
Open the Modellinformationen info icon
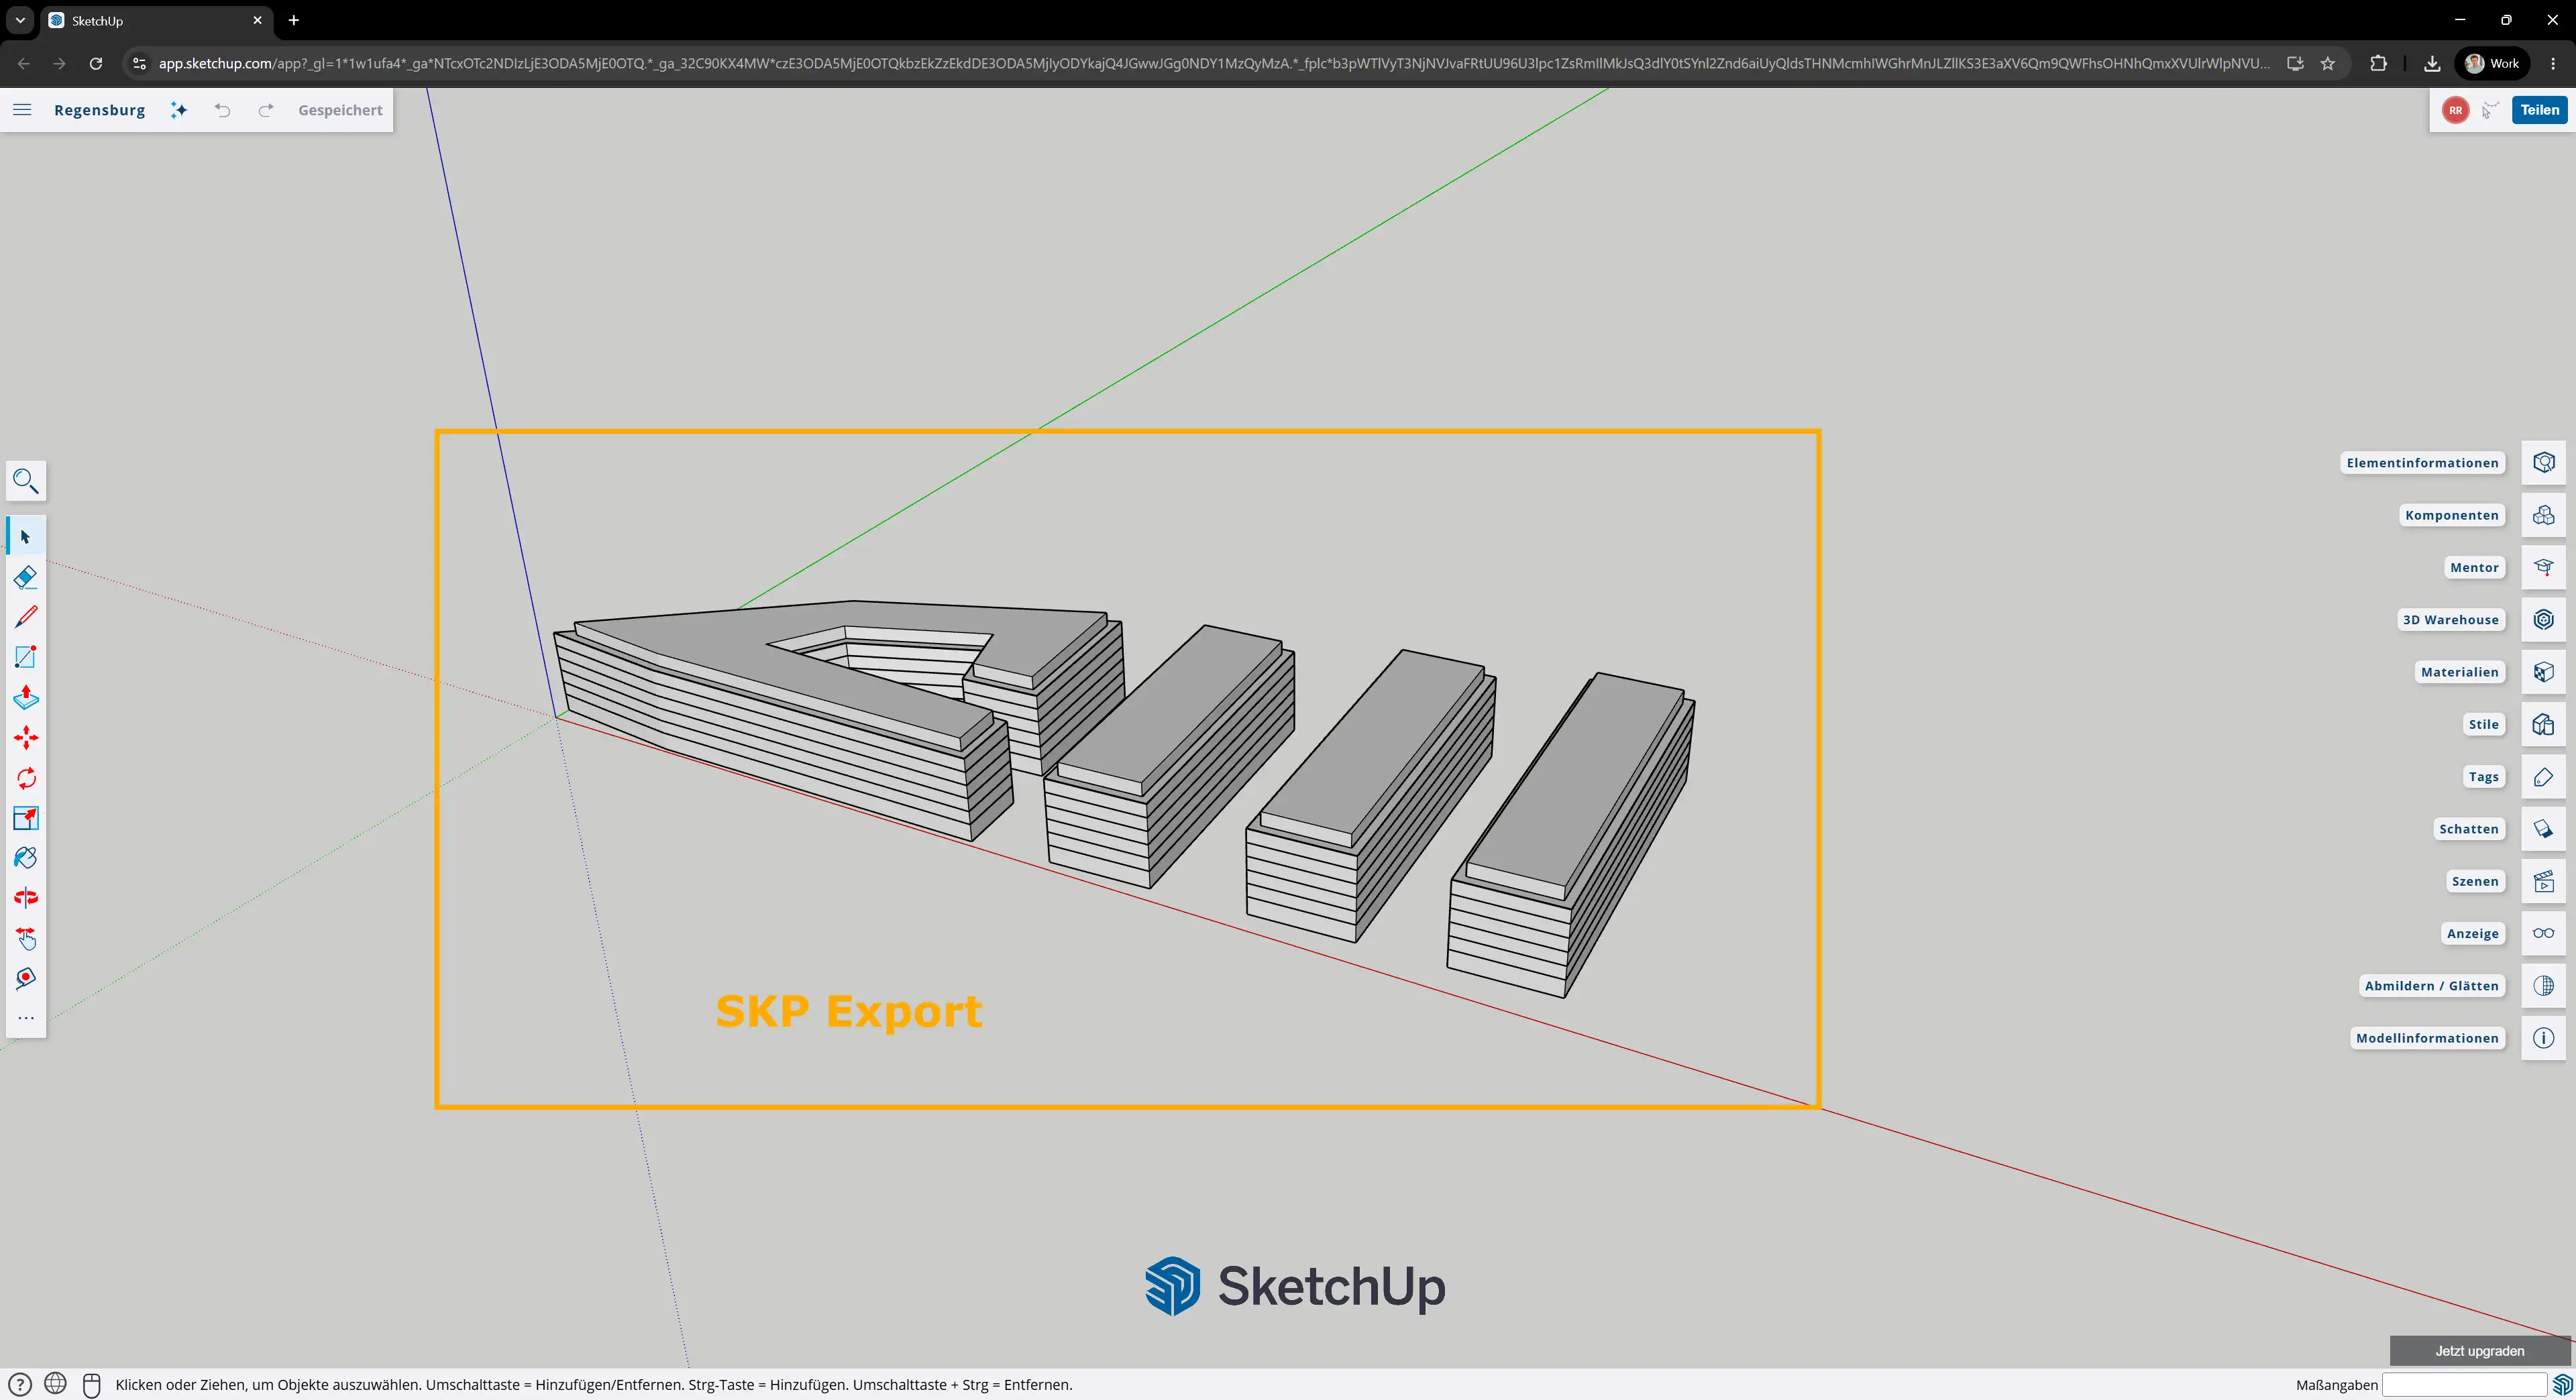click(2544, 1038)
